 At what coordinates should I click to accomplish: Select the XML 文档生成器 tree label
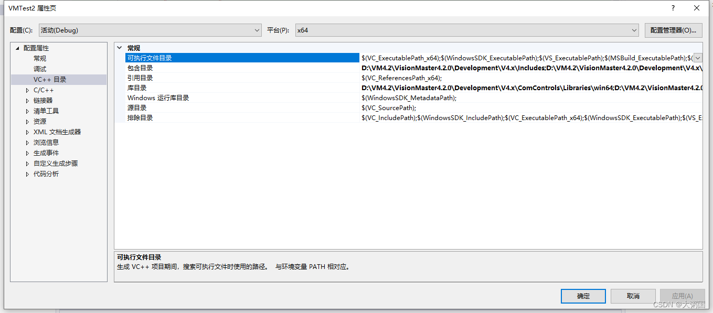[57, 132]
